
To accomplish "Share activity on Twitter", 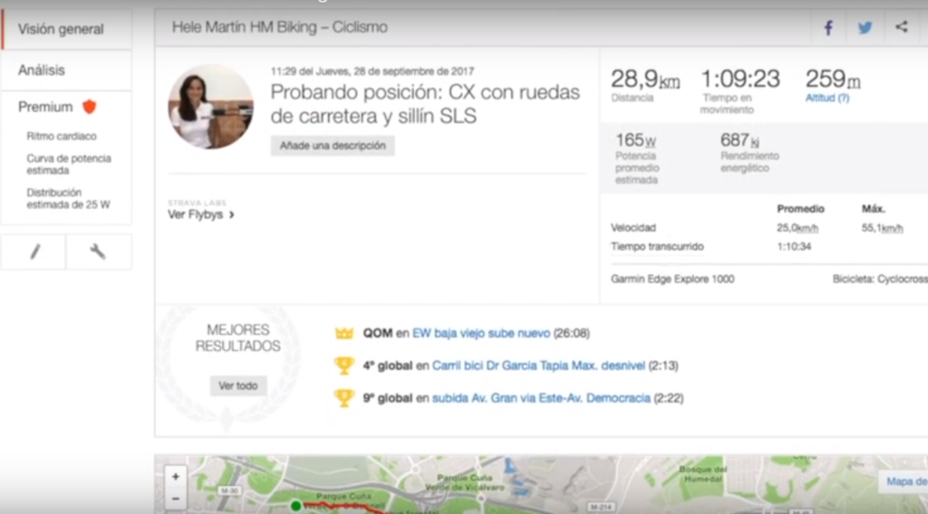I will (x=865, y=27).
